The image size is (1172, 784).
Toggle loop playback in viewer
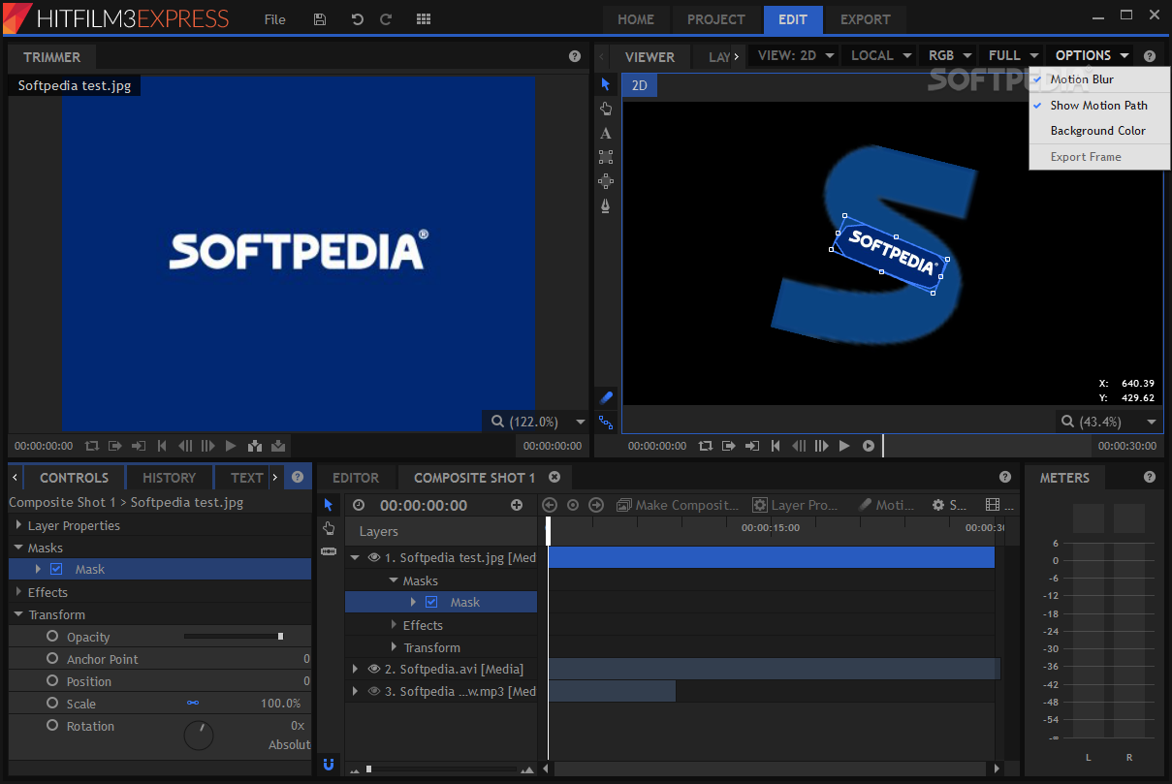tap(706, 446)
